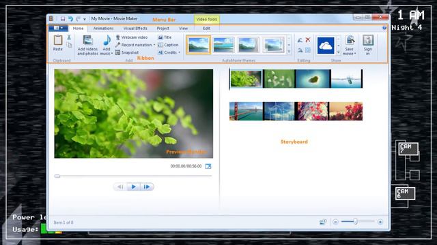Open Help with the blue question icon
The width and height of the screenshot is (437, 245).
point(384,28)
